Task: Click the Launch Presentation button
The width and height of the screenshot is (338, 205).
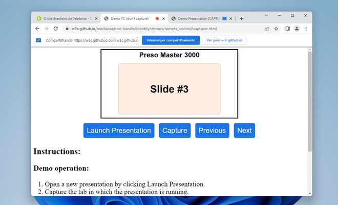Action: 119,131
